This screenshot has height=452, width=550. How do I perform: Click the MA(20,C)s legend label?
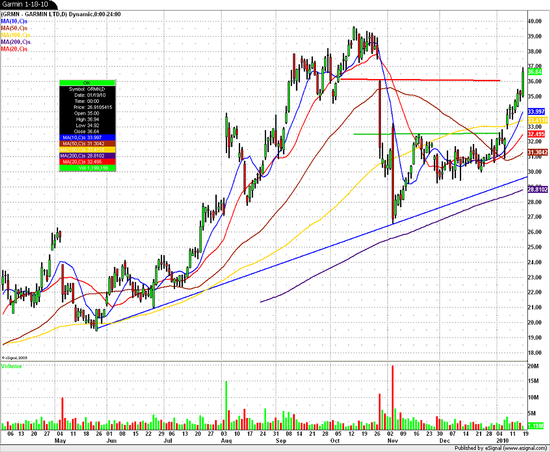(15, 49)
